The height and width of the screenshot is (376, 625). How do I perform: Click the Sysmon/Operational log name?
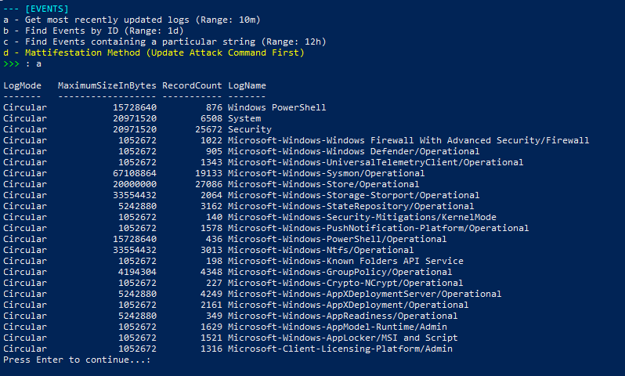(x=326, y=173)
